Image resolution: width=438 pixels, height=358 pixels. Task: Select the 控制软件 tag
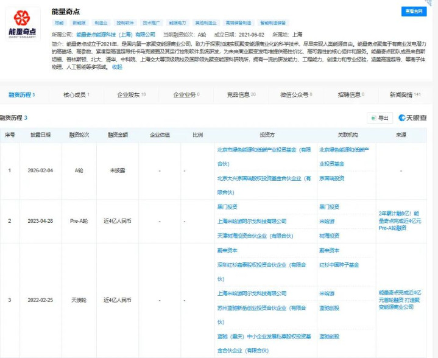pyautogui.click(x=125, y=23)
